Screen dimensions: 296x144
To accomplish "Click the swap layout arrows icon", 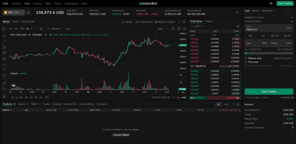I will tap(237, 12).
